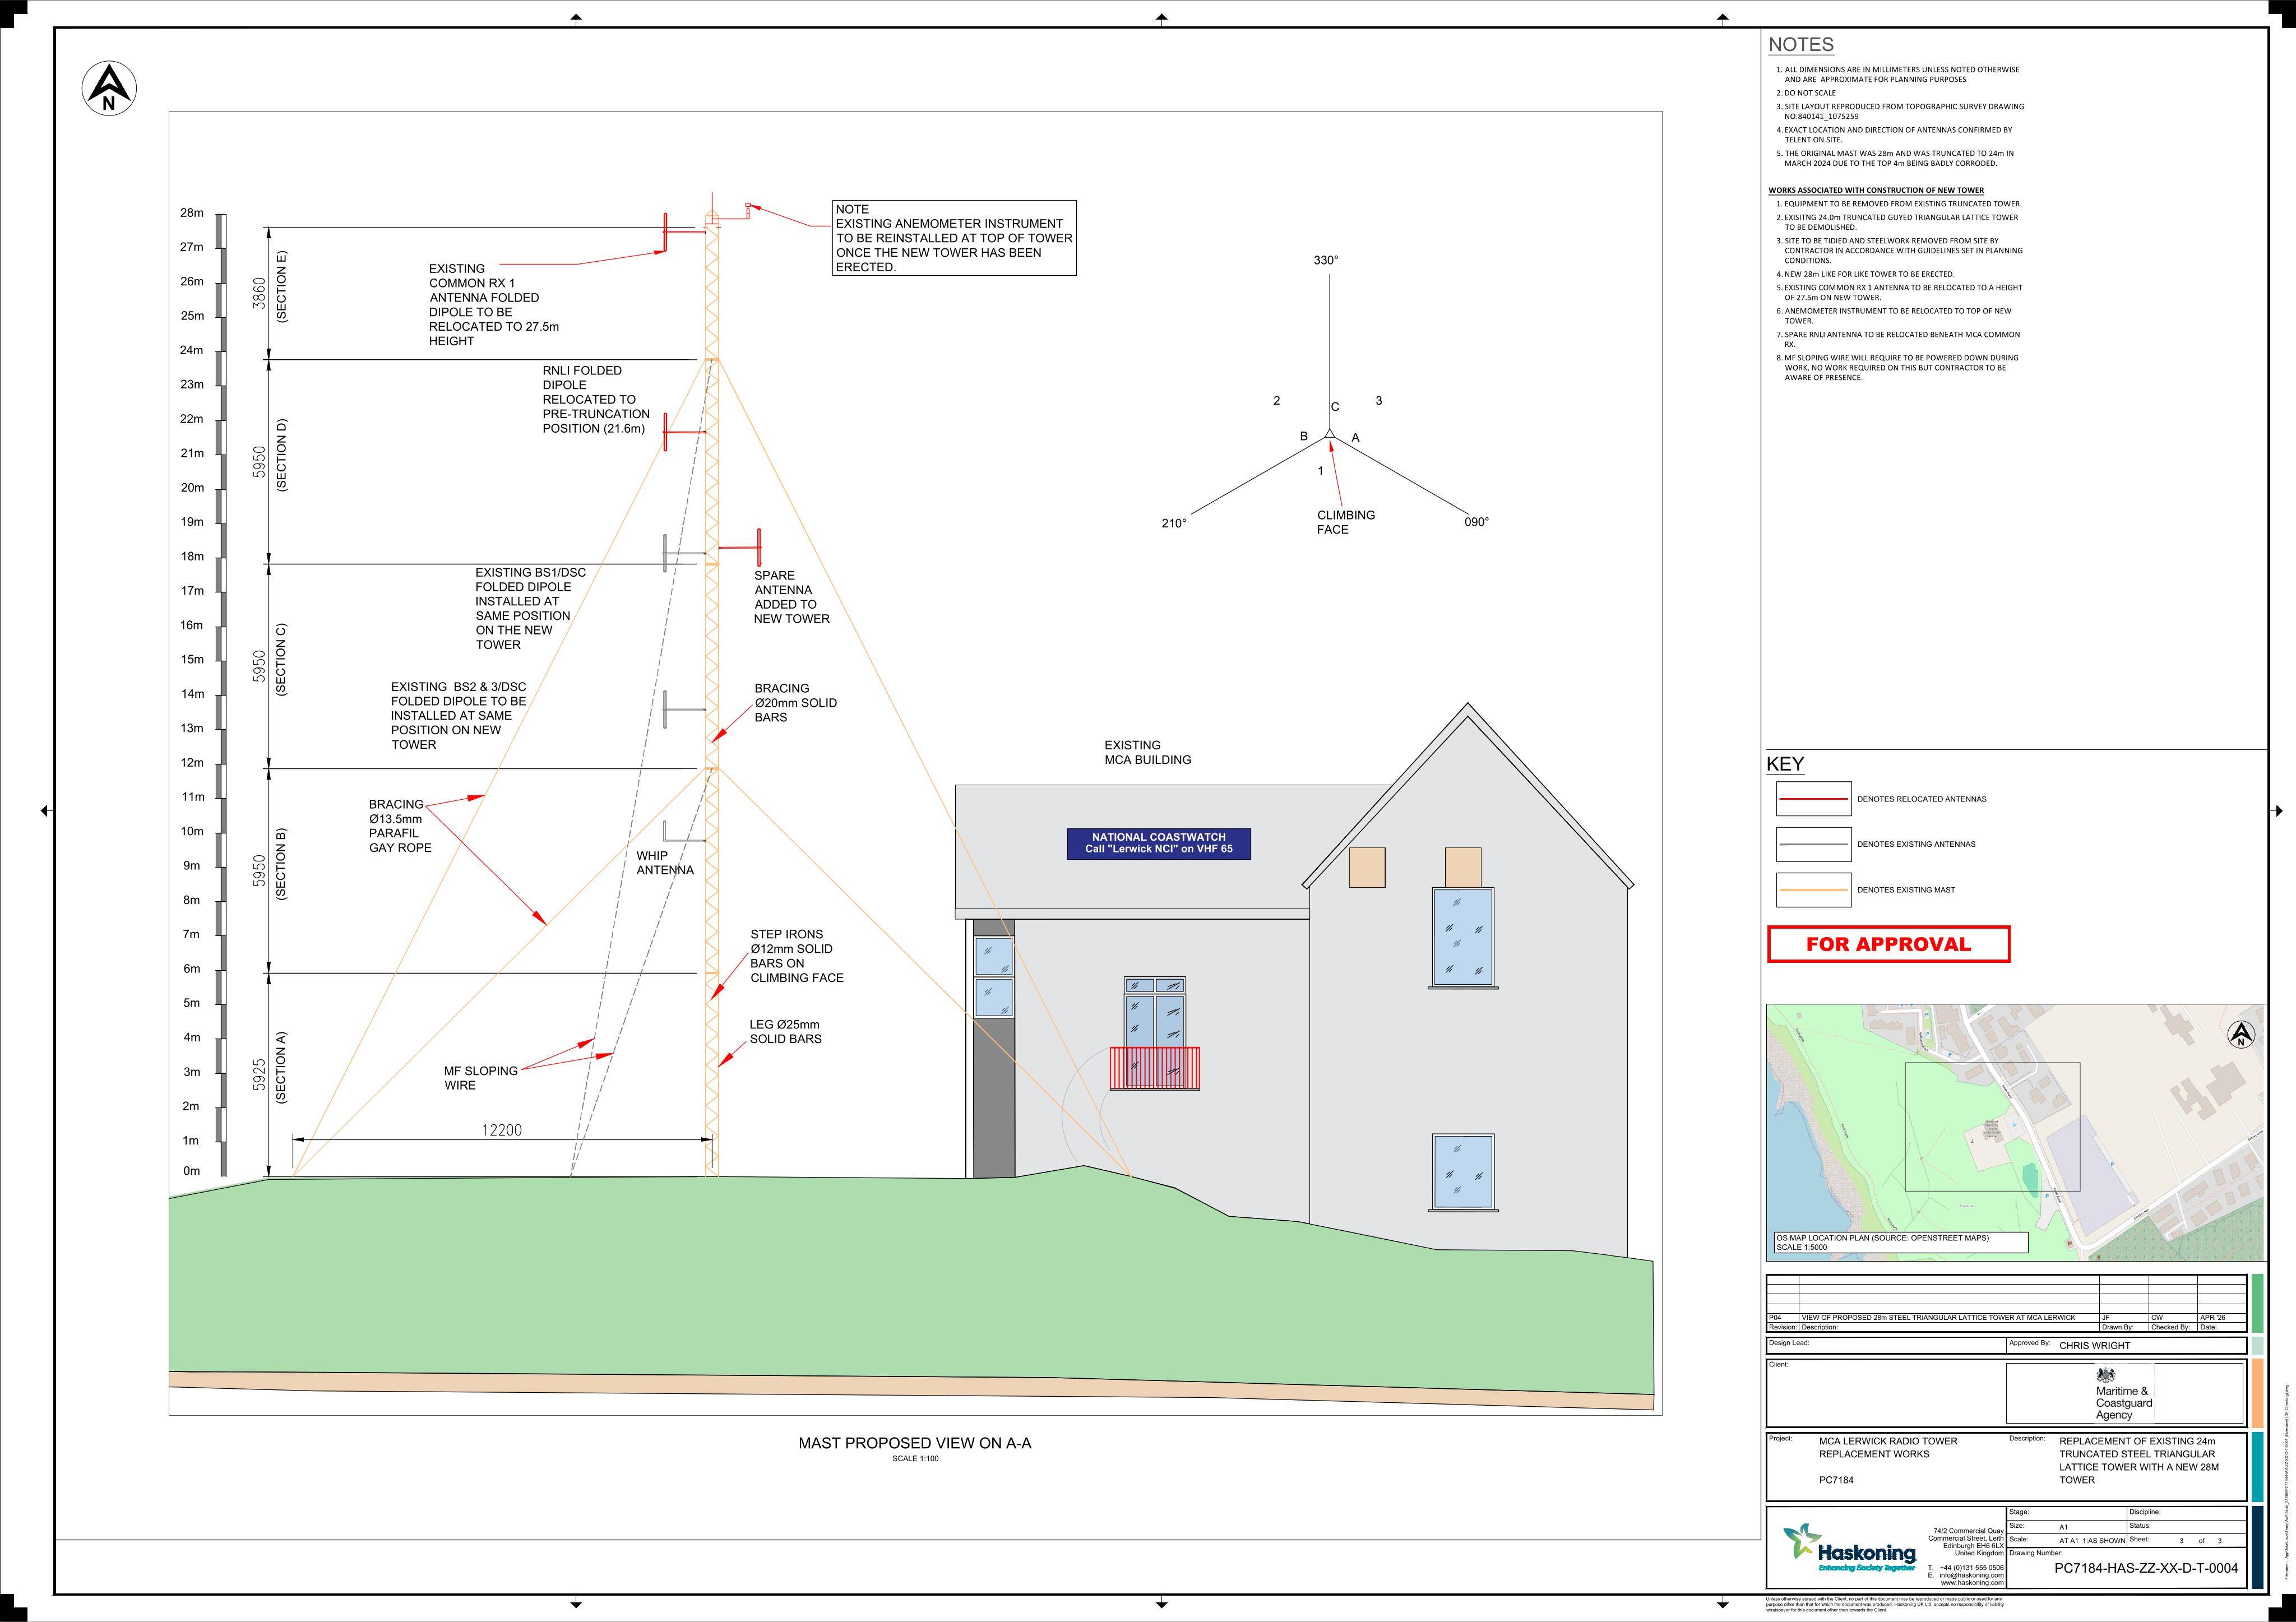2296x1622 pixels.
Task: Click the 0m mark on height scale
Action: coord(191,1171)
